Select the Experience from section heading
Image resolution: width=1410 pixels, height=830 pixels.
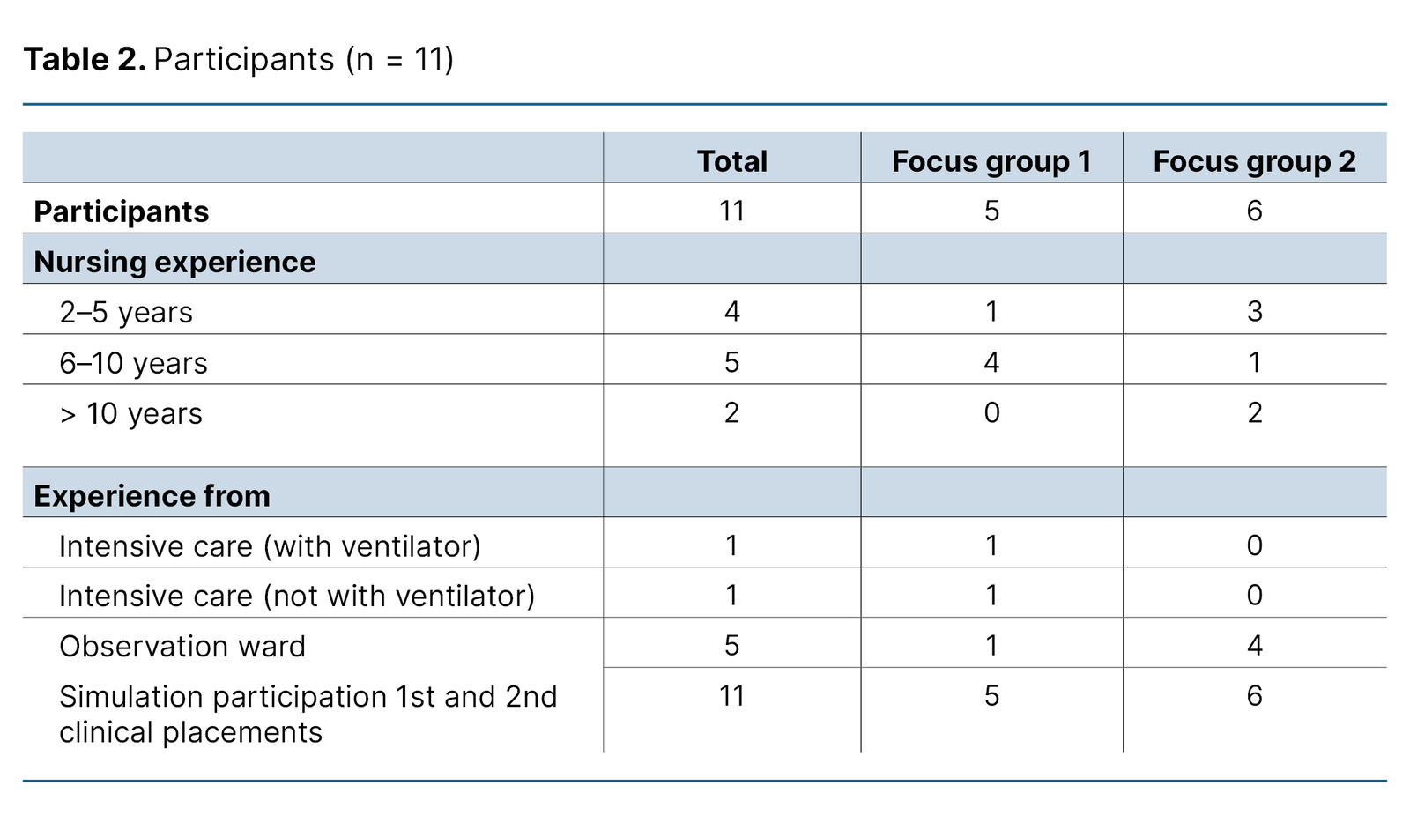click(x=152, y=496)
